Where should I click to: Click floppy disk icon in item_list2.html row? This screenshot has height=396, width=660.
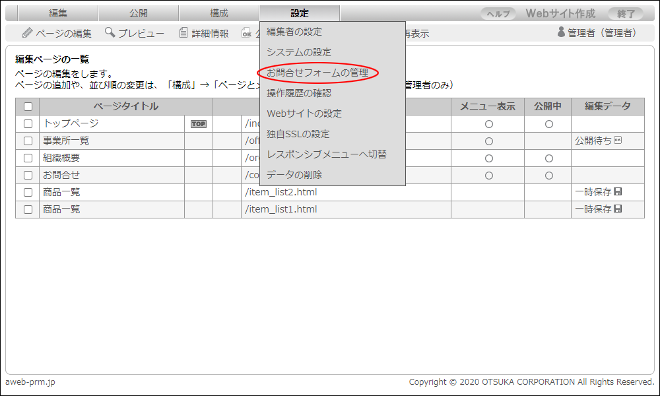coord(618,192)
